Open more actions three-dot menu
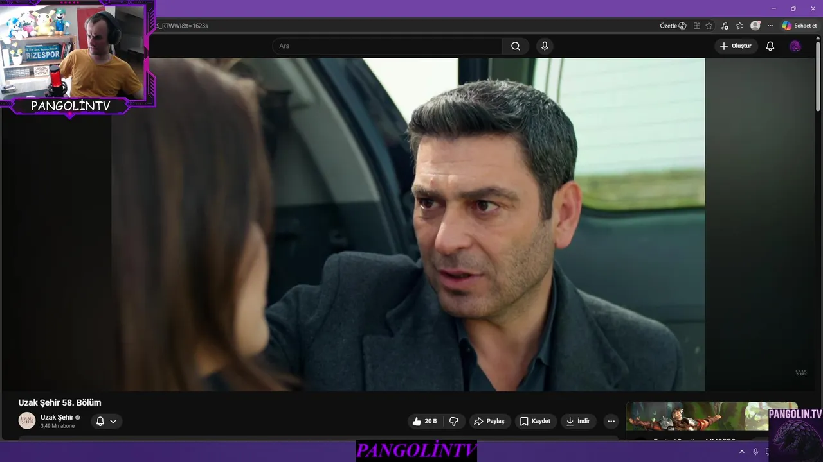The image size is (823, 462). [x=611, y=422]
